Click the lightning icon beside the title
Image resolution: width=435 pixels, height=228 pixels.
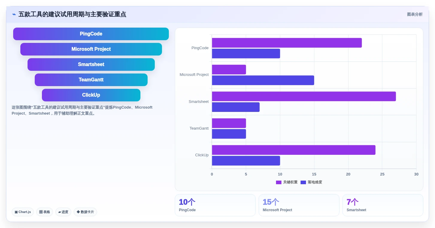click(x=14, y=14)
